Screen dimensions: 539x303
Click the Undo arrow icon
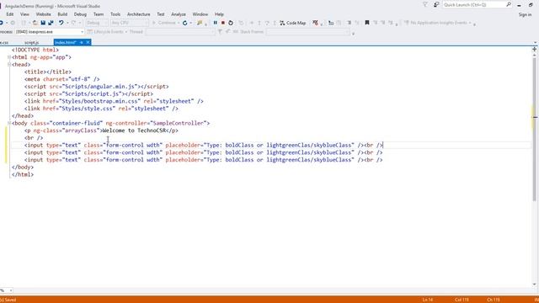coord(61,23)
